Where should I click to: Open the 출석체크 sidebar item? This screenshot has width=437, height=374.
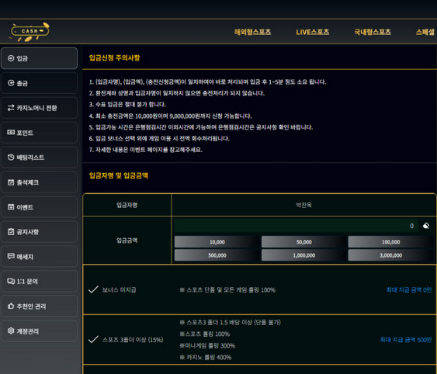39,182
